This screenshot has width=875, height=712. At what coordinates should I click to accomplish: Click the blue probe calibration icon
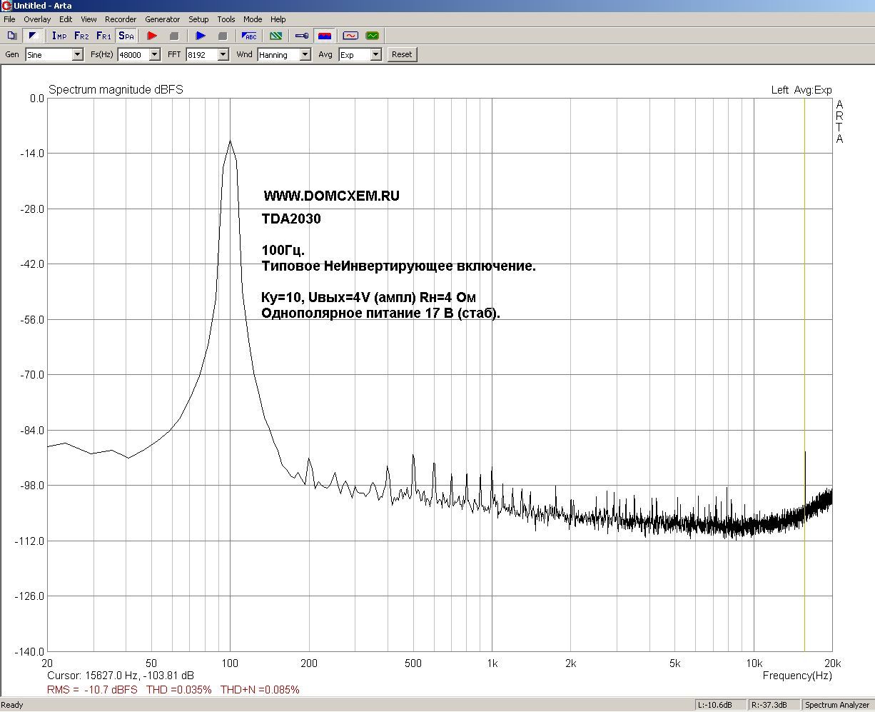tap(303, 35)
